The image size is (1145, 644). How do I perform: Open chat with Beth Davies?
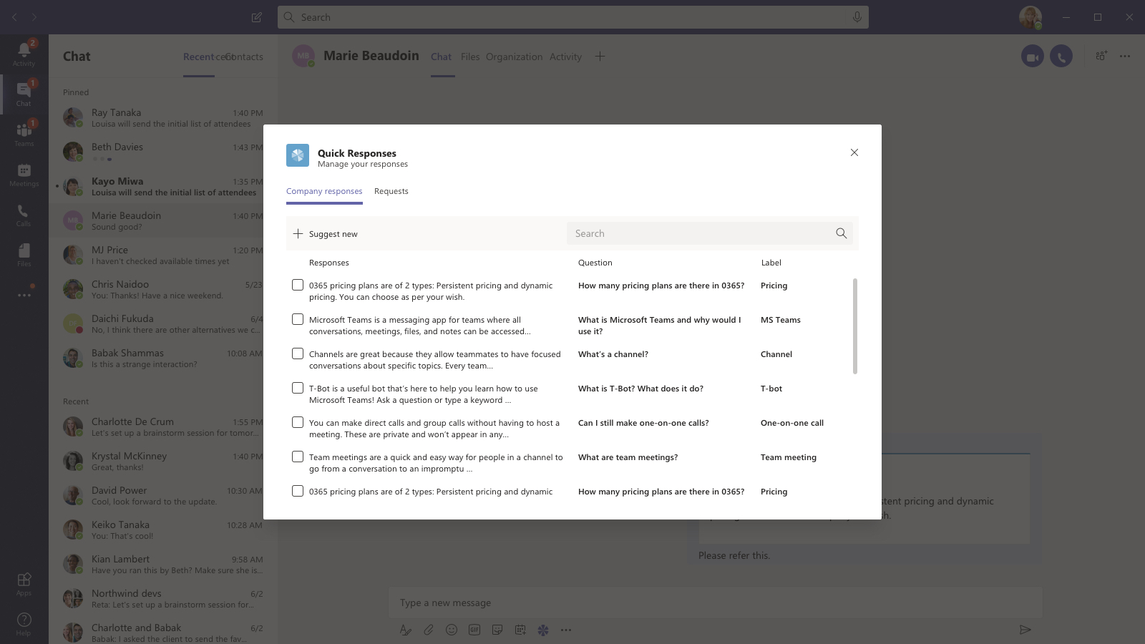pos(163,152)
